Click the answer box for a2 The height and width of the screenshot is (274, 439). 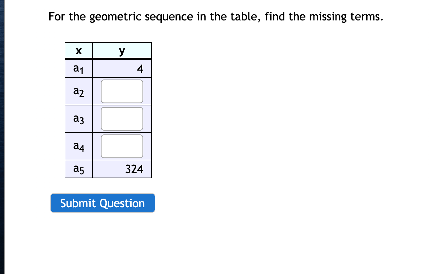(122, 91)
